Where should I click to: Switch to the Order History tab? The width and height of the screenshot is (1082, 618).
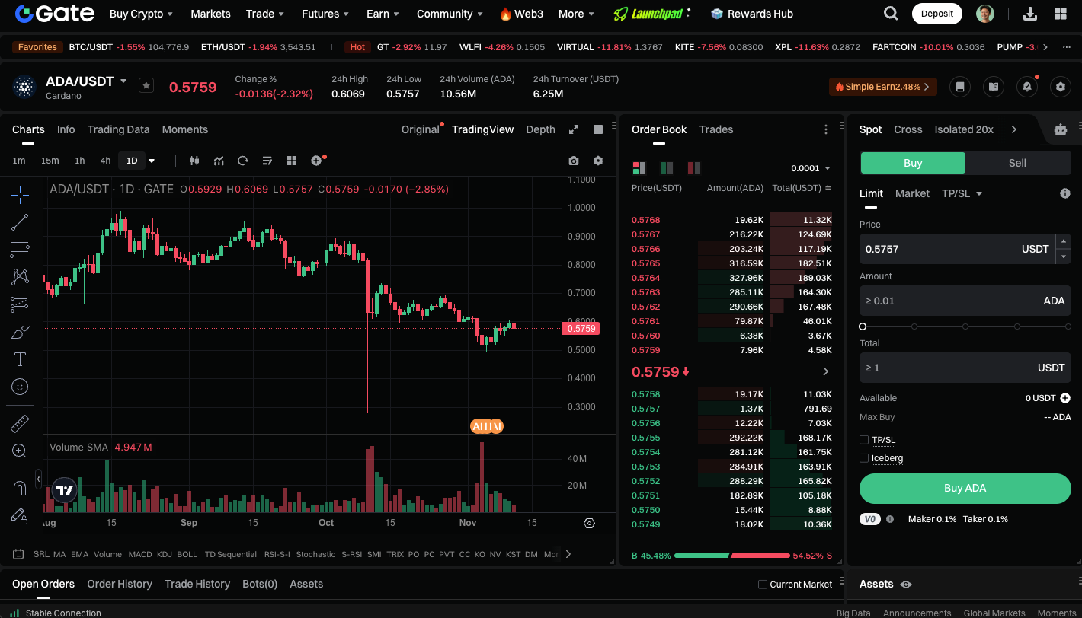(x=120, y=584)
